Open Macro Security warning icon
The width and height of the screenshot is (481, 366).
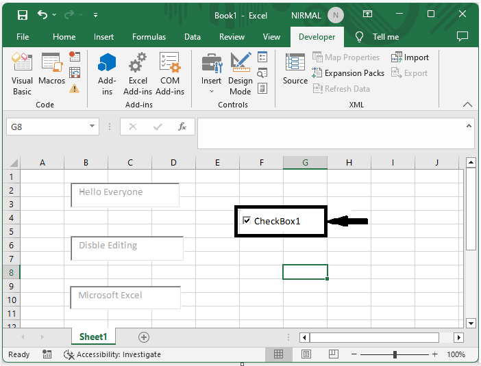coord(74,88)
